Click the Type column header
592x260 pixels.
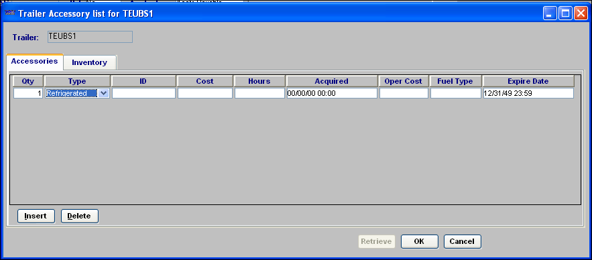point(77,82)
